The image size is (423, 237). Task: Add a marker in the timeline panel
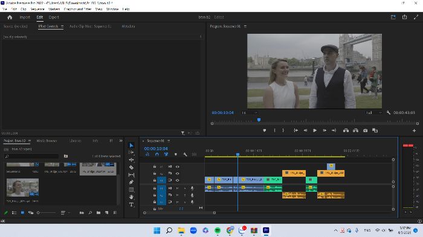pos(176,154)
